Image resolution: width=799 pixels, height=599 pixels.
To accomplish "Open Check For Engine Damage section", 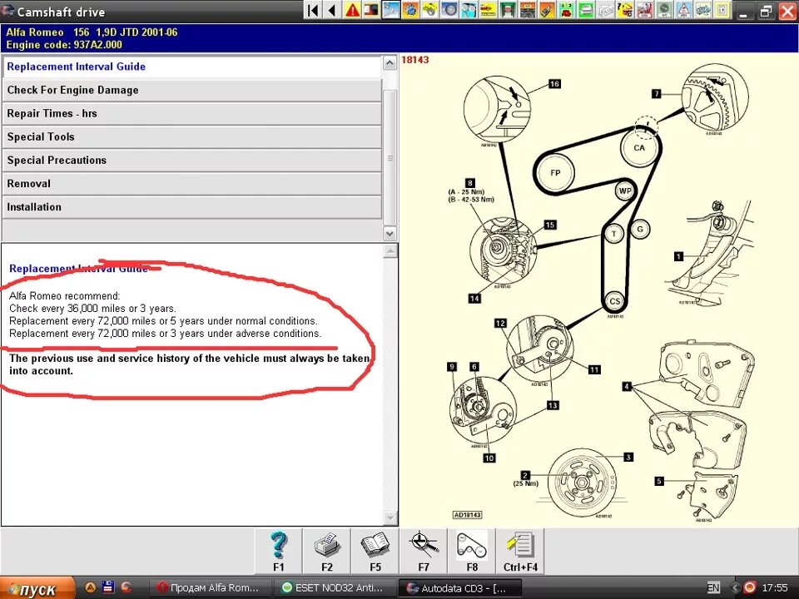I will [192, 90].
